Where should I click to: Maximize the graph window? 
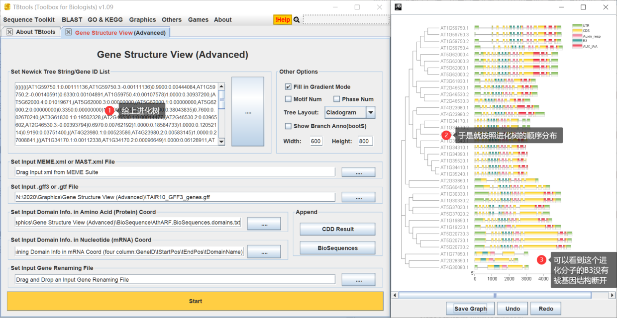pos(583,7)
